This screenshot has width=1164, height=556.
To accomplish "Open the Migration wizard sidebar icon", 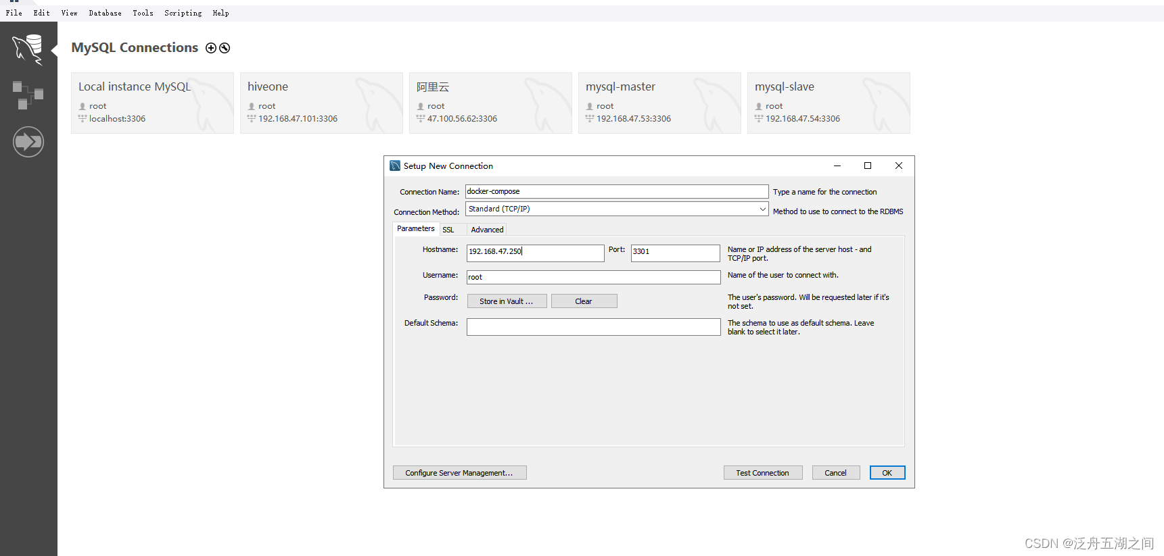I will (x=28, y=142).
